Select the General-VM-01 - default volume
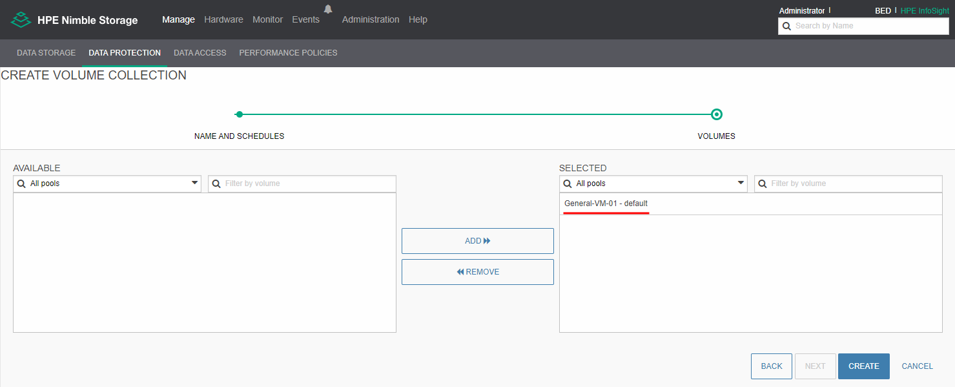955x387 pixels. (751, 204)
